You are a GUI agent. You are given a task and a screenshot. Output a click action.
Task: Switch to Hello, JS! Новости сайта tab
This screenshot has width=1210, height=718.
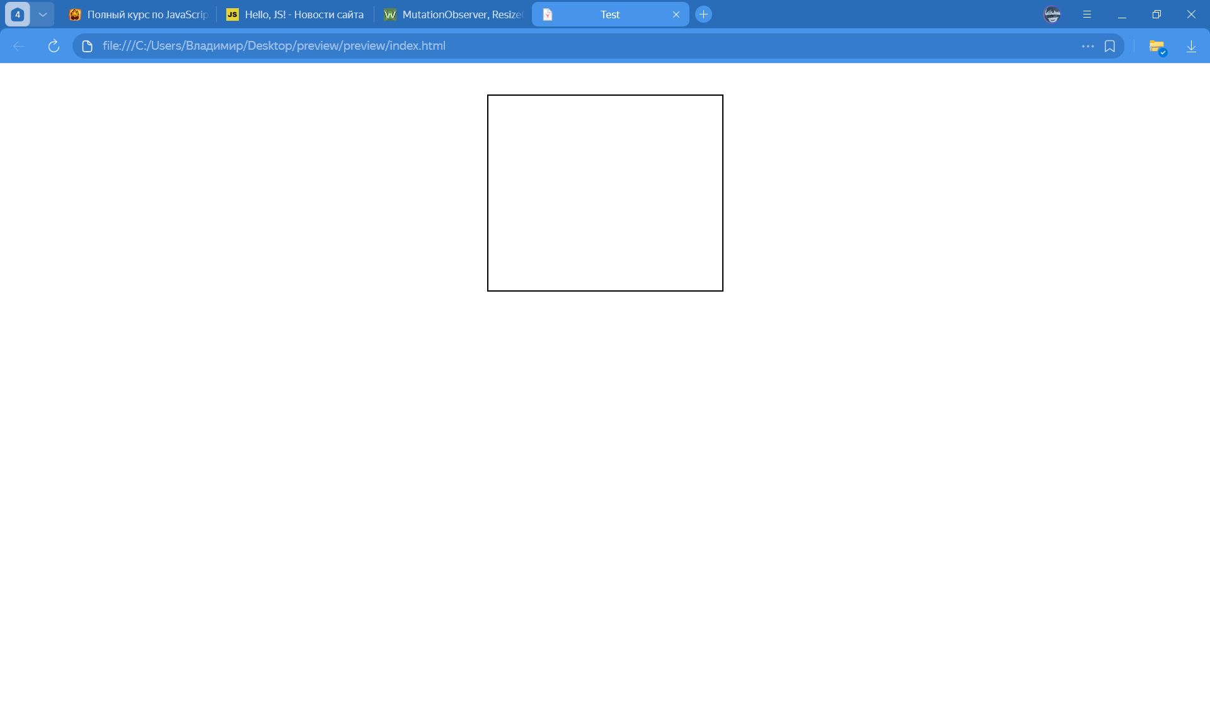pos(295,14)
